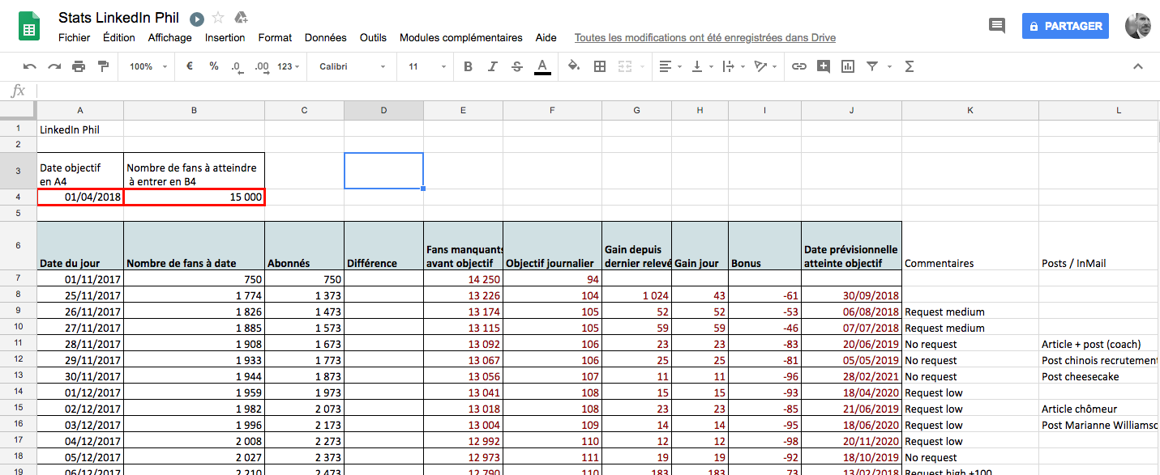Open the cell borders menu

600,66
